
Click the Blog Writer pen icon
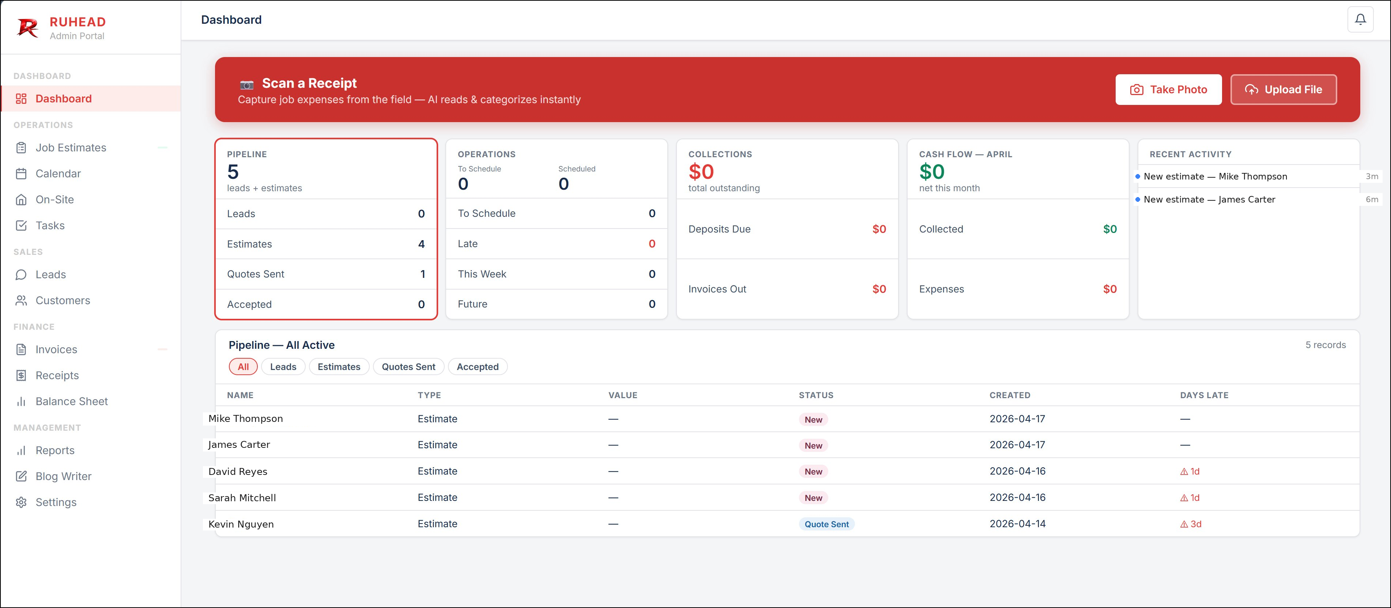point(21,476)
